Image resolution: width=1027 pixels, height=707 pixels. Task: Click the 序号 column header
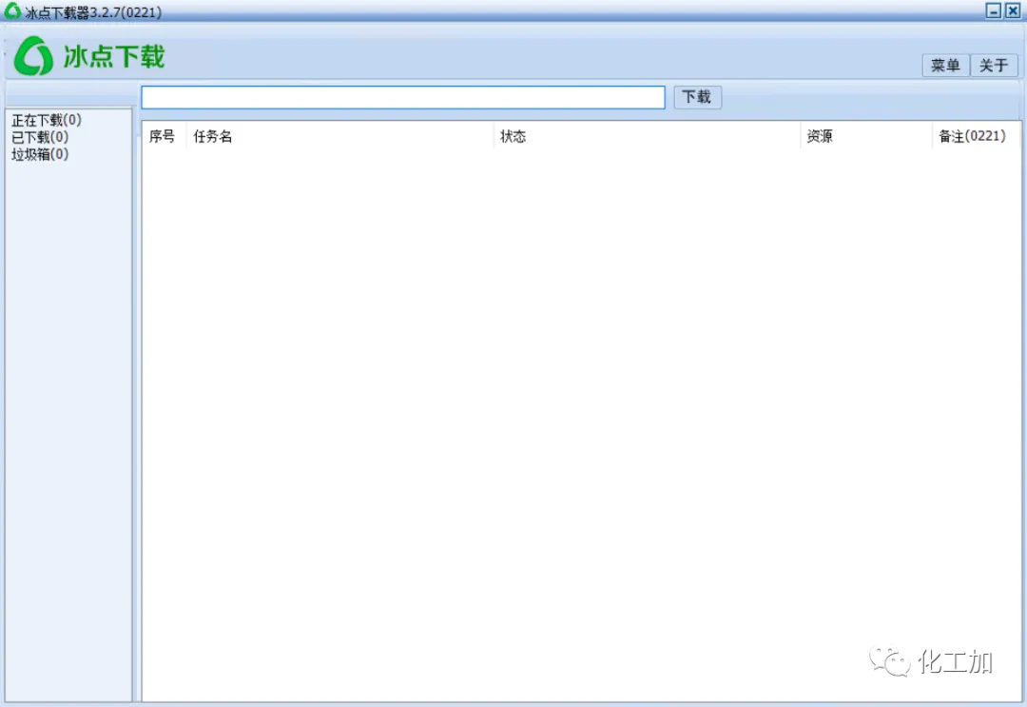point(164,136)
